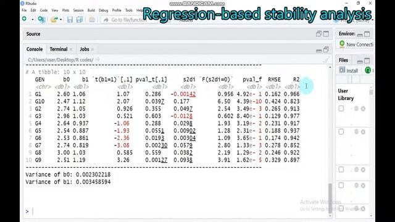
Task: Click the console scrollbar up arrow
Action: click(x=330, y=67)
